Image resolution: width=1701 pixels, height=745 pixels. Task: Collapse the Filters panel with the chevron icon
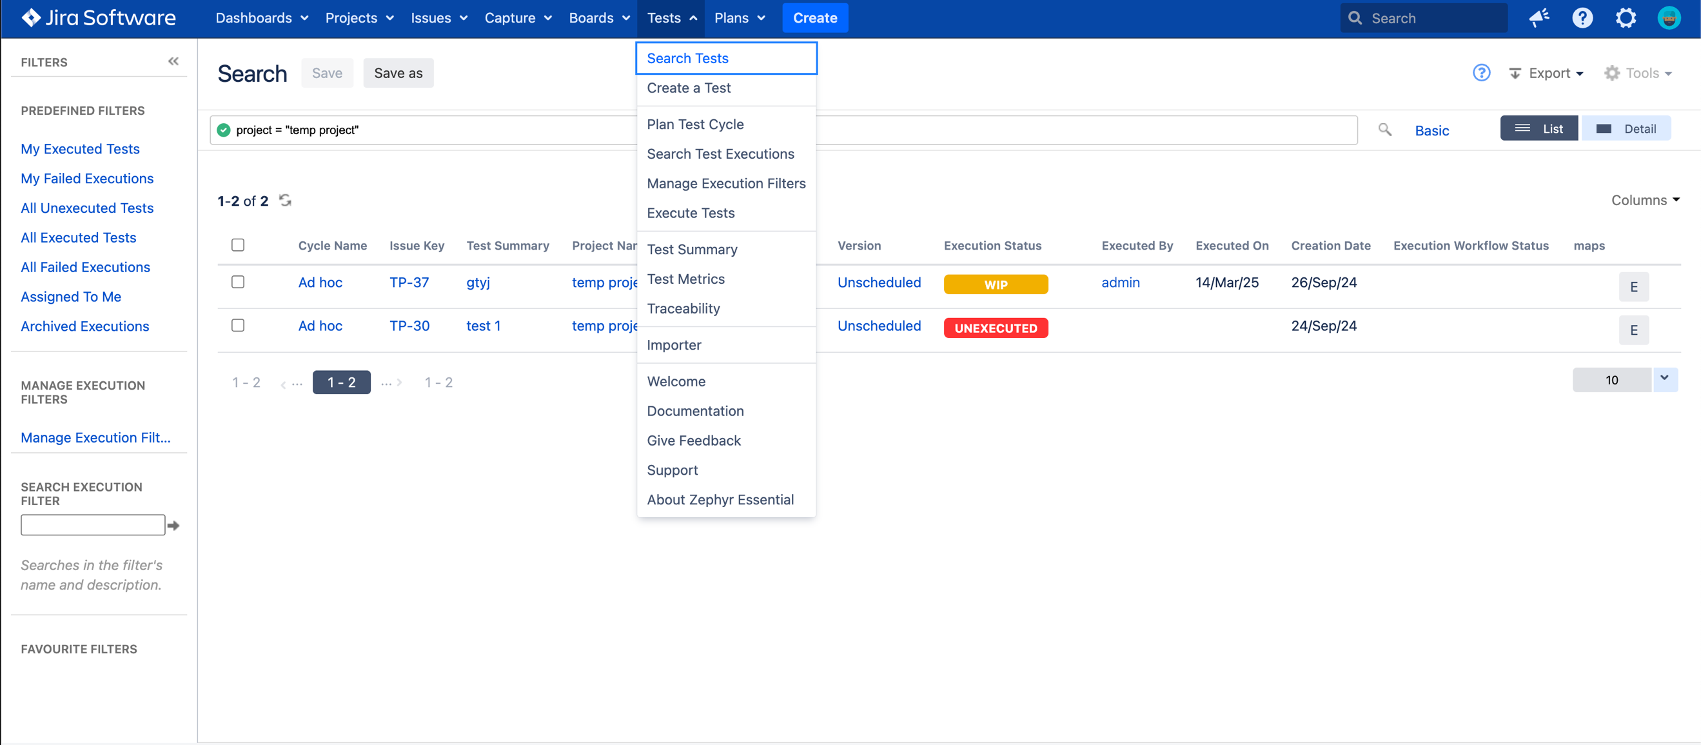click(173, 61)
